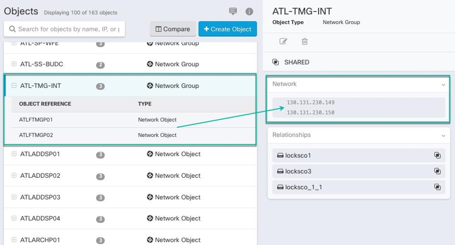Click the edit pencil icon for ATL-TMG-INT
The width and height of the screenshot is (455, 245).
pos(283,41)
